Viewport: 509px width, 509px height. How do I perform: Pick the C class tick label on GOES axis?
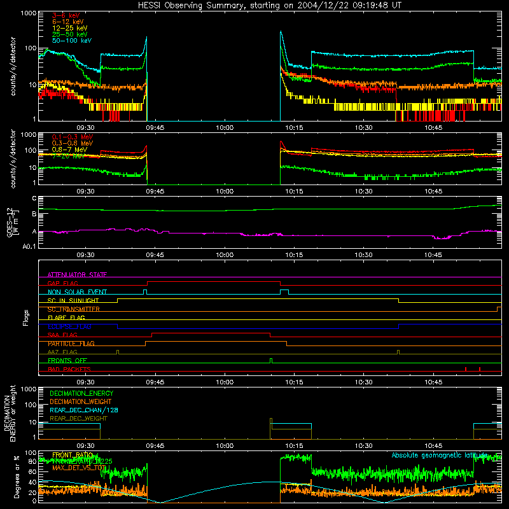(34, 199)
